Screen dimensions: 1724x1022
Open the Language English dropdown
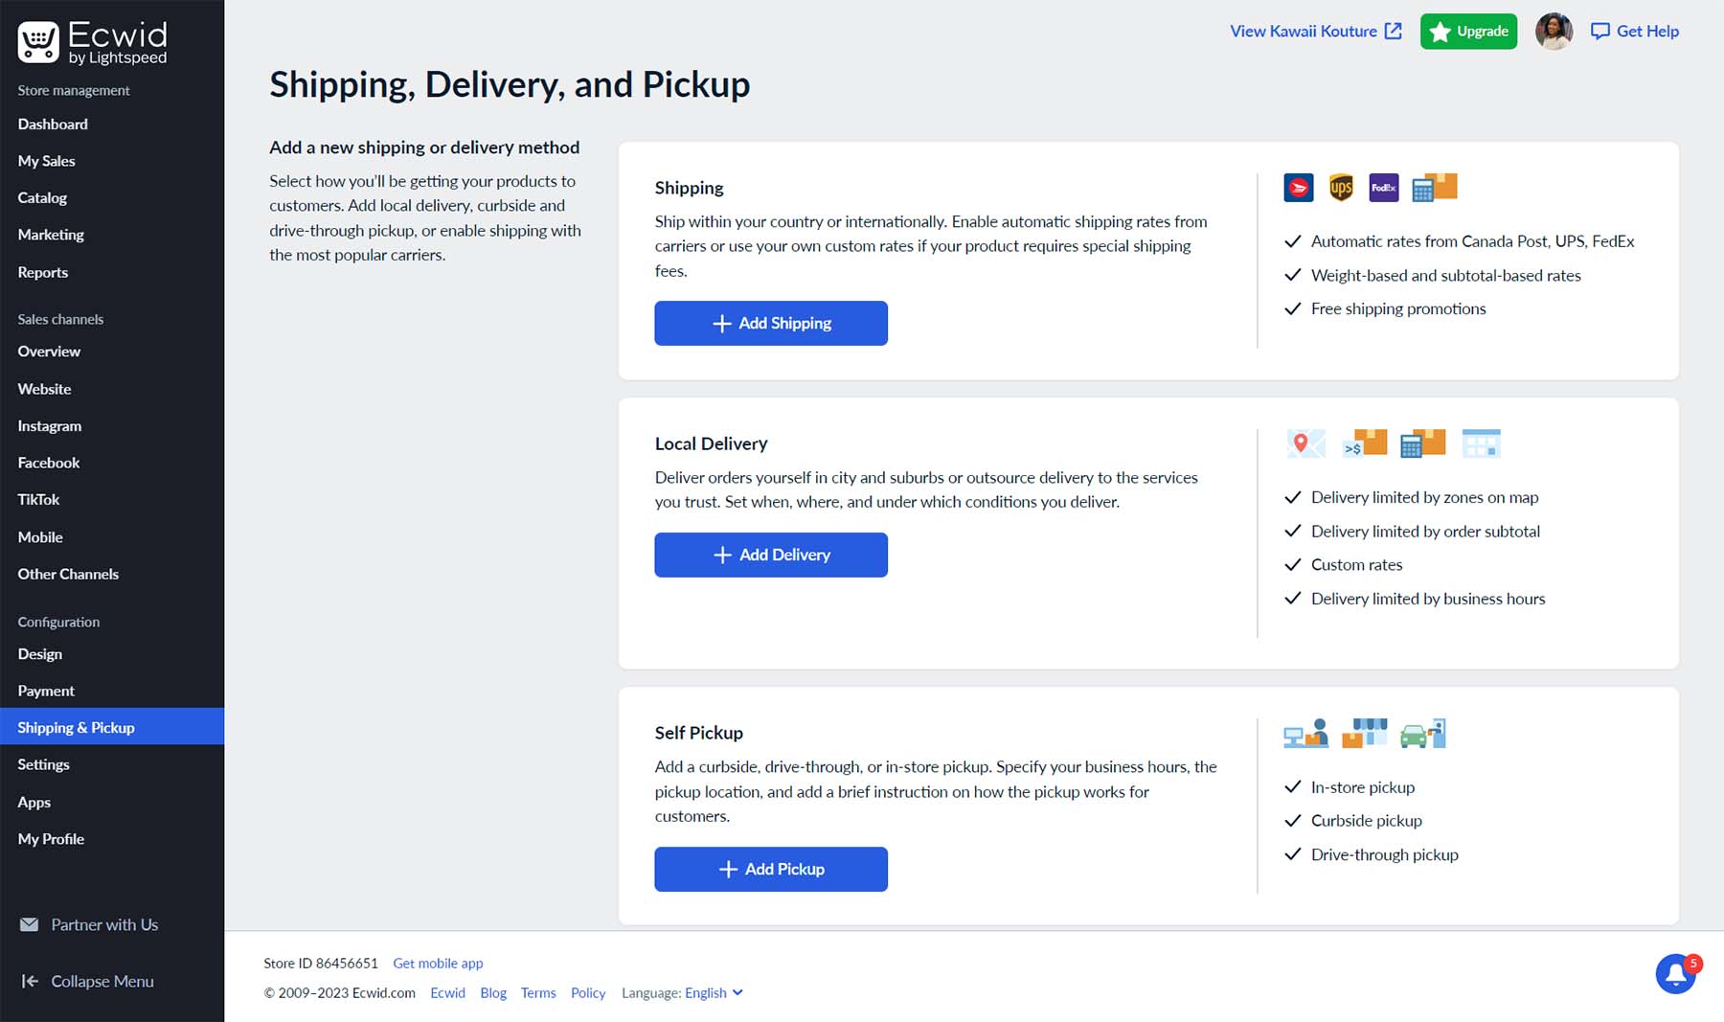[713, 992]
